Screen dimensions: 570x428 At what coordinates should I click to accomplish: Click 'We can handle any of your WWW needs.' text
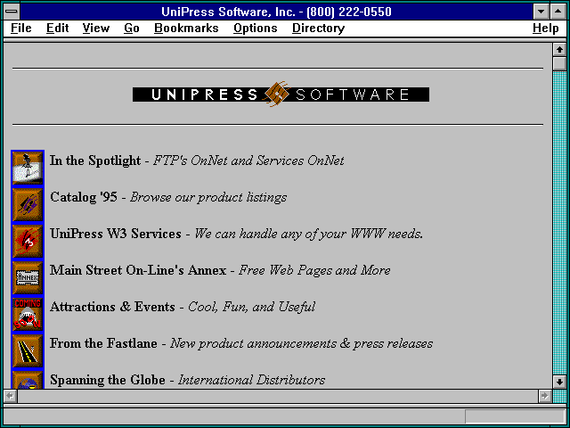[x=309, y=234]
